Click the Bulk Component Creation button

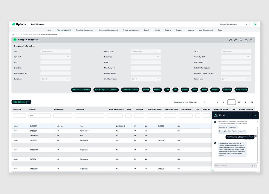pyautogui.click(x=106, y=90)
